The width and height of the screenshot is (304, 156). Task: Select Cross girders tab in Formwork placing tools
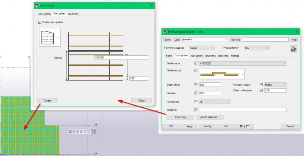(x=181, y=55)
